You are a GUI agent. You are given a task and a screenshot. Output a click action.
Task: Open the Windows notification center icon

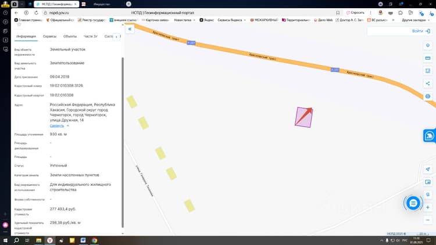pyautogui.click(x=428, y=240)
